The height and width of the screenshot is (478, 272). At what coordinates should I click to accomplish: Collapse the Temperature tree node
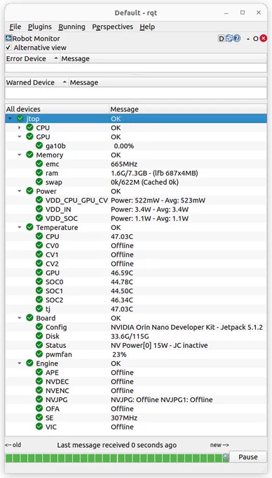click(x=20, y=228)
